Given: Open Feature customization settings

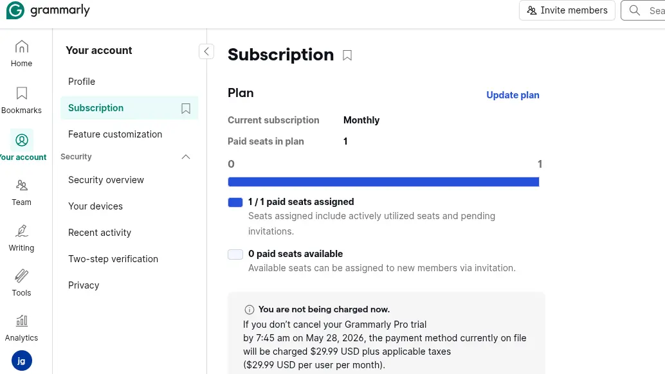Looking at the screenshot, I should (x=115, y=134).
